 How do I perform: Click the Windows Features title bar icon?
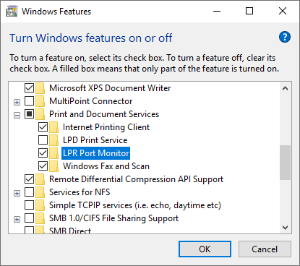(x=12, y=12)
